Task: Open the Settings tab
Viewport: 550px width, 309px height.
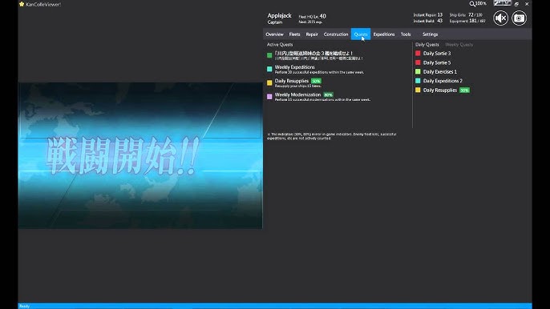Action: (x=430, y=34)
